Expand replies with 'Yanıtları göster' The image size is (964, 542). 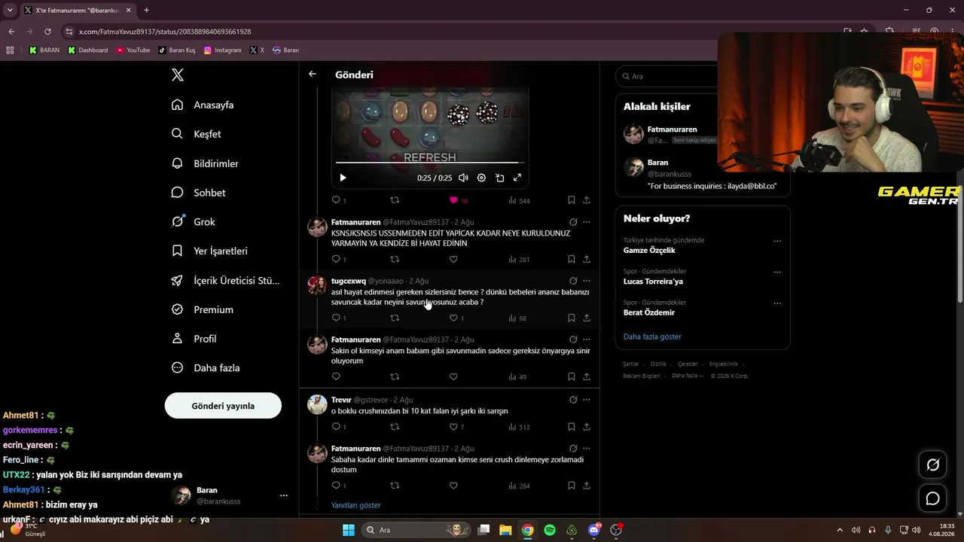356,505
